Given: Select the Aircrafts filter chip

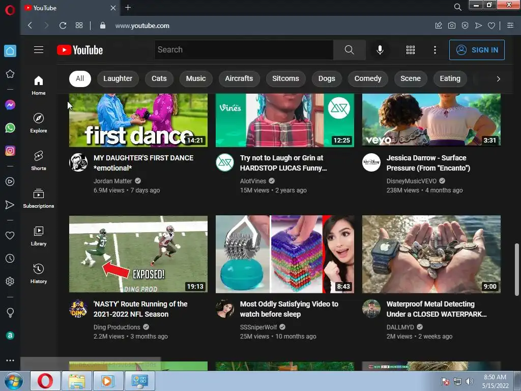Looking at the screenshot, I should (x=239, y=79).
